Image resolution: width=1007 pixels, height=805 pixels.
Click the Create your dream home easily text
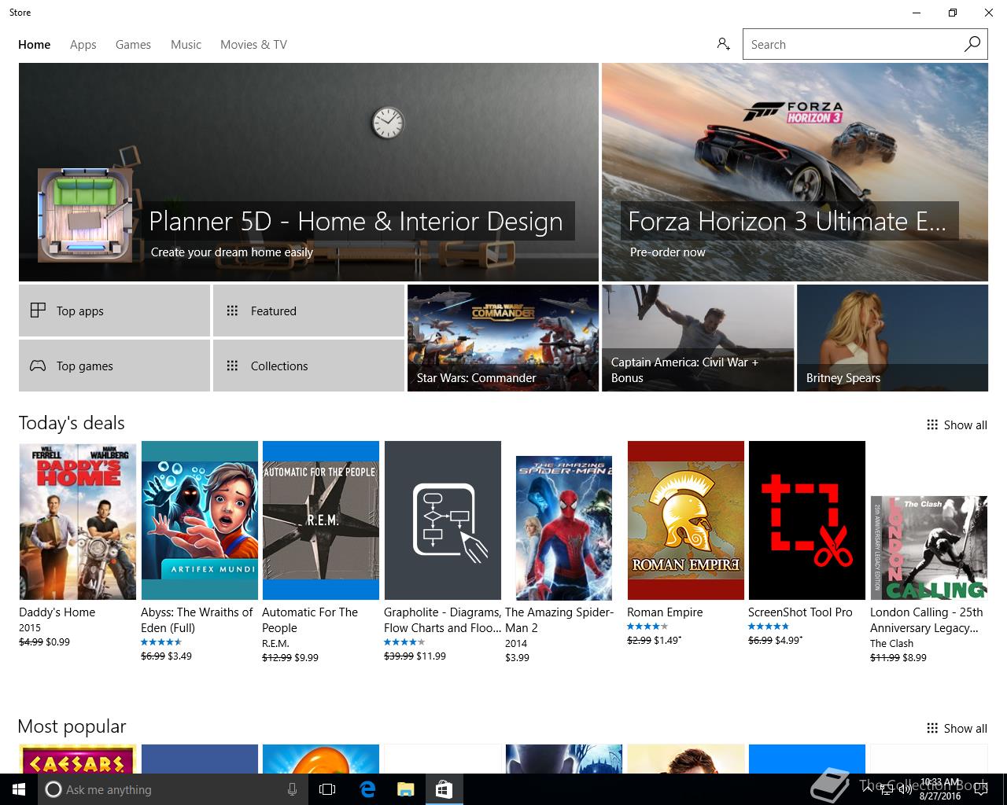pyautogui.click(x=232, y=252)
